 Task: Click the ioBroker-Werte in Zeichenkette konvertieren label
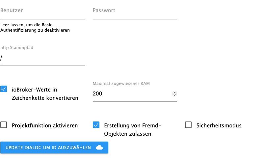coord(45,93)
